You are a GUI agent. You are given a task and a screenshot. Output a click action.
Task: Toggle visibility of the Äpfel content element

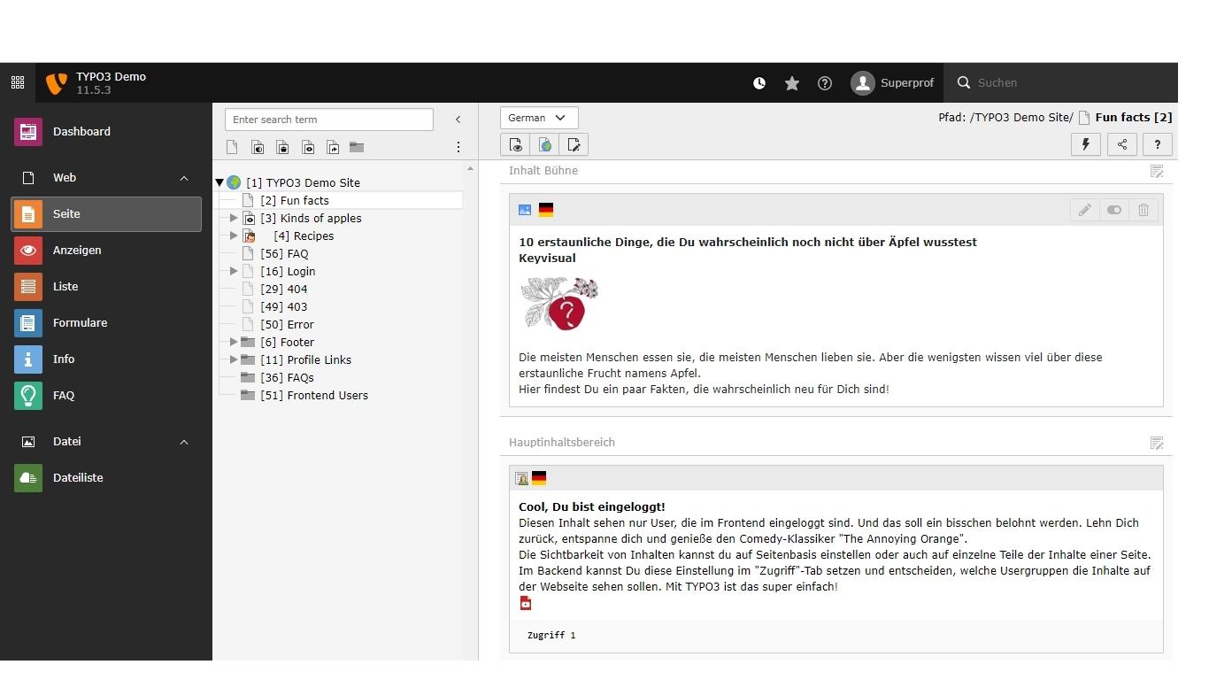pyautogui.click(x=1113, y=210)
